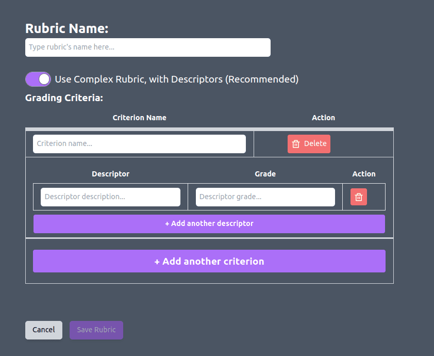Select the Descriptor description field
Viewport: 434px width, 356px height.
[x=110, y=197]
